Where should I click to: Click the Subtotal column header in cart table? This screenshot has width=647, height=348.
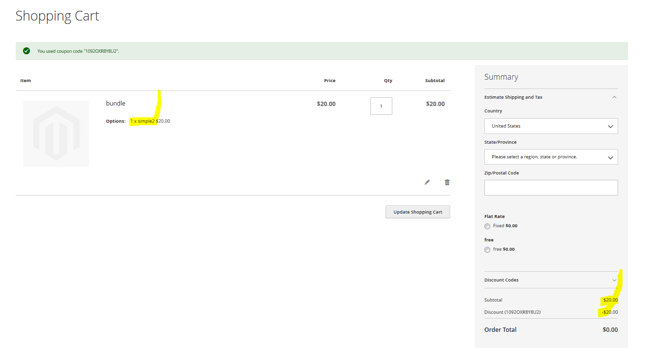tap(435, 81)
